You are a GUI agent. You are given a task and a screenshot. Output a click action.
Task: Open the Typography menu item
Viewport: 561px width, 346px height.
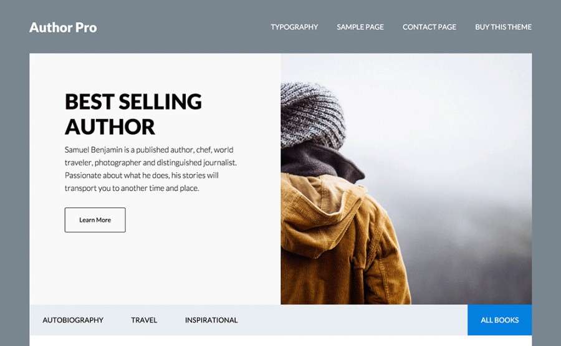[x=294, y=27]
